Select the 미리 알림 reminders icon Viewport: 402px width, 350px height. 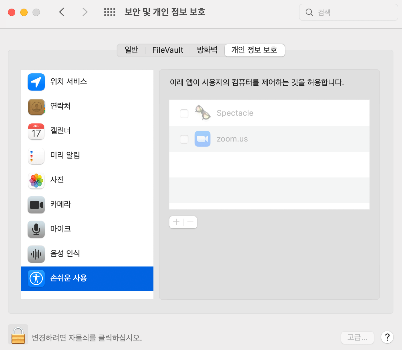(x=36, y=156)
